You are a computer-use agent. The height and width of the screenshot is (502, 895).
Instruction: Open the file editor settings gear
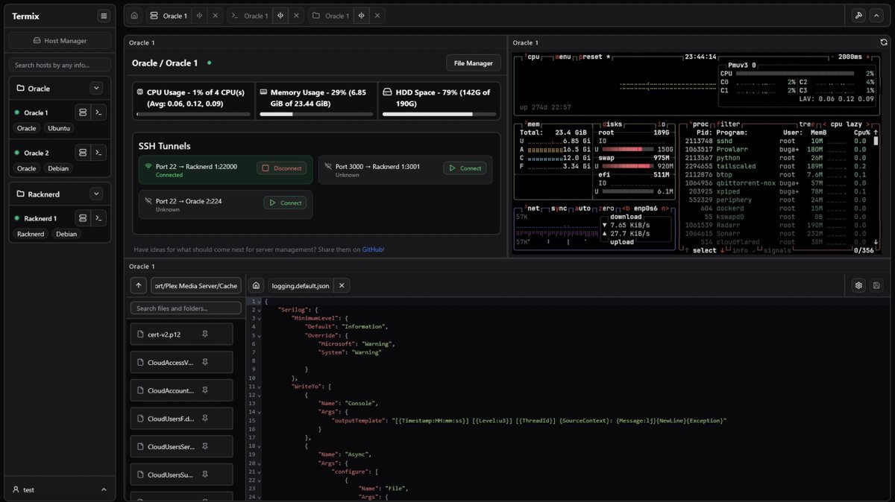(x=858, y=285)
